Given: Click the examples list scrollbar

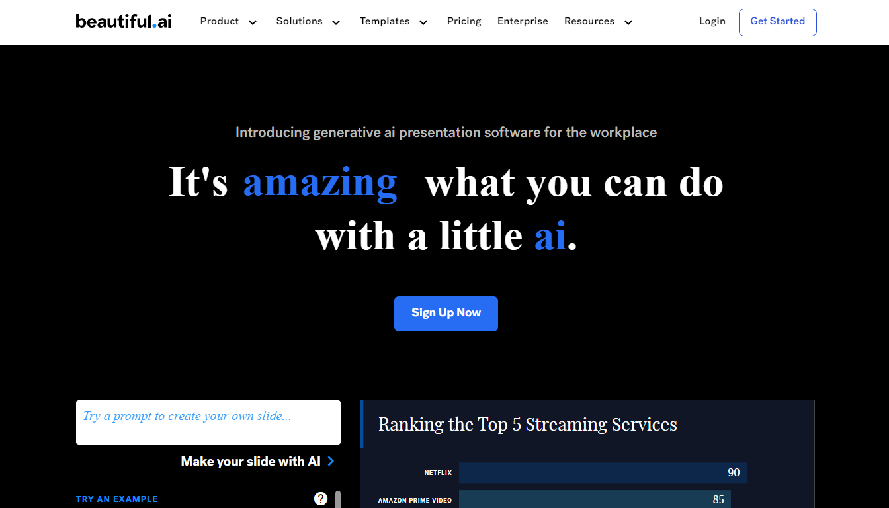Looking at the screenshot, I should click(x=338, y=499).
